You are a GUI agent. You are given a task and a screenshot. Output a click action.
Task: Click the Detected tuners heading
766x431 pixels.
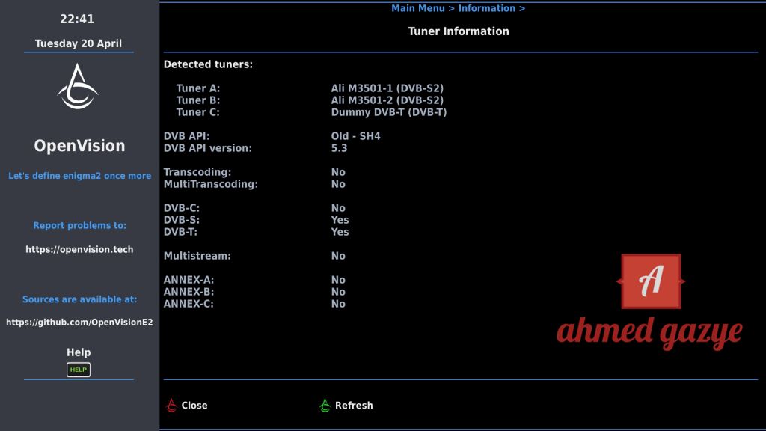click(x=208, y=64)
